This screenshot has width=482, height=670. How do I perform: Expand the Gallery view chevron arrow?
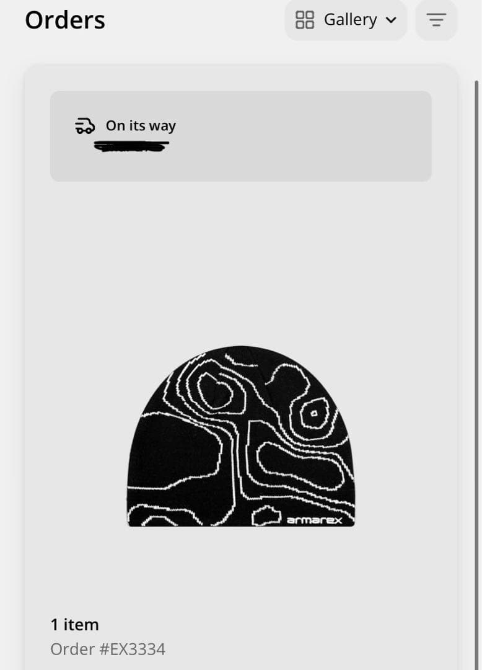click(391, 20)
